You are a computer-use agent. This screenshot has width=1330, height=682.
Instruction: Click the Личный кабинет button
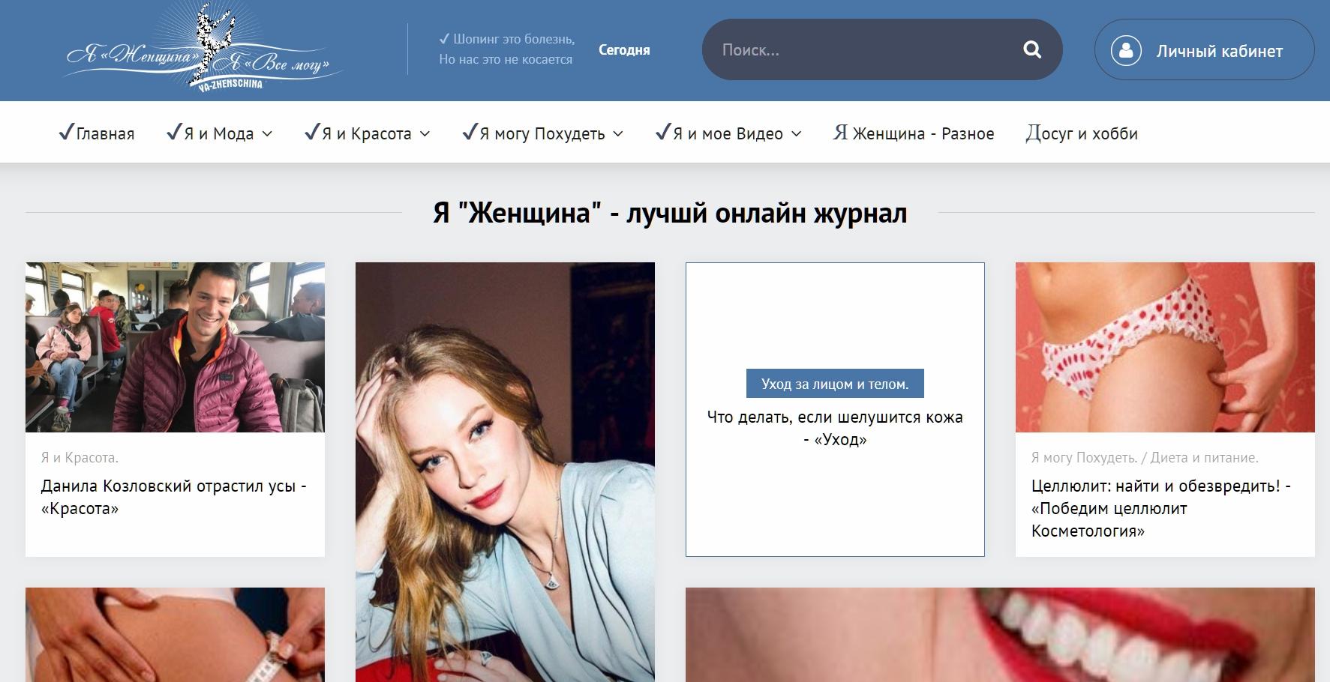pos(1204,49)
